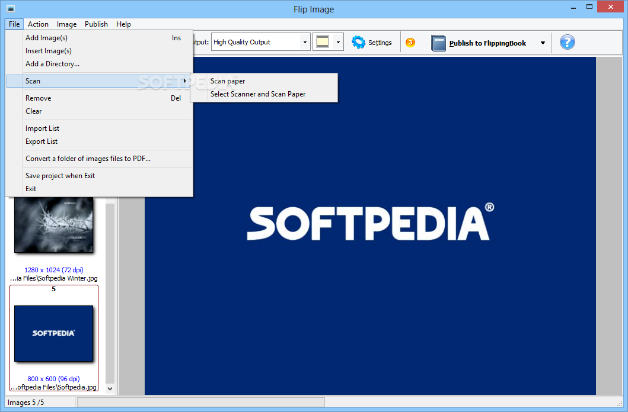Click the Publish to FlippingBook button
The width and height of the screenshot is (628, 412).
pos(487,43)
